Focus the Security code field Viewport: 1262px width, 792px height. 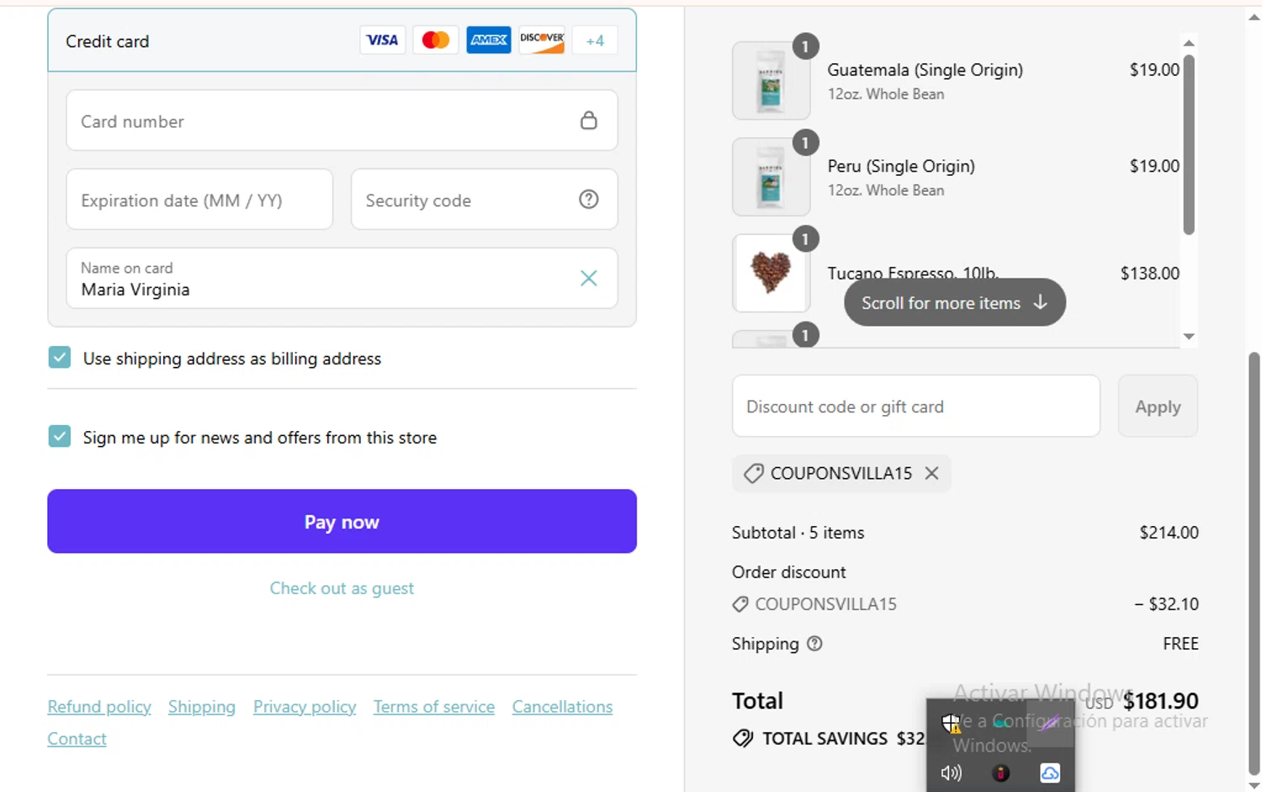click(x=484, y=199)
